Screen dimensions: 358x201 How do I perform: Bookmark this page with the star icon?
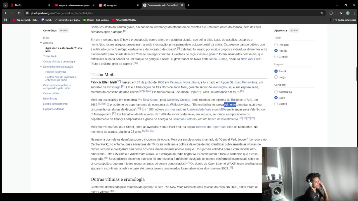coord(322,13)
